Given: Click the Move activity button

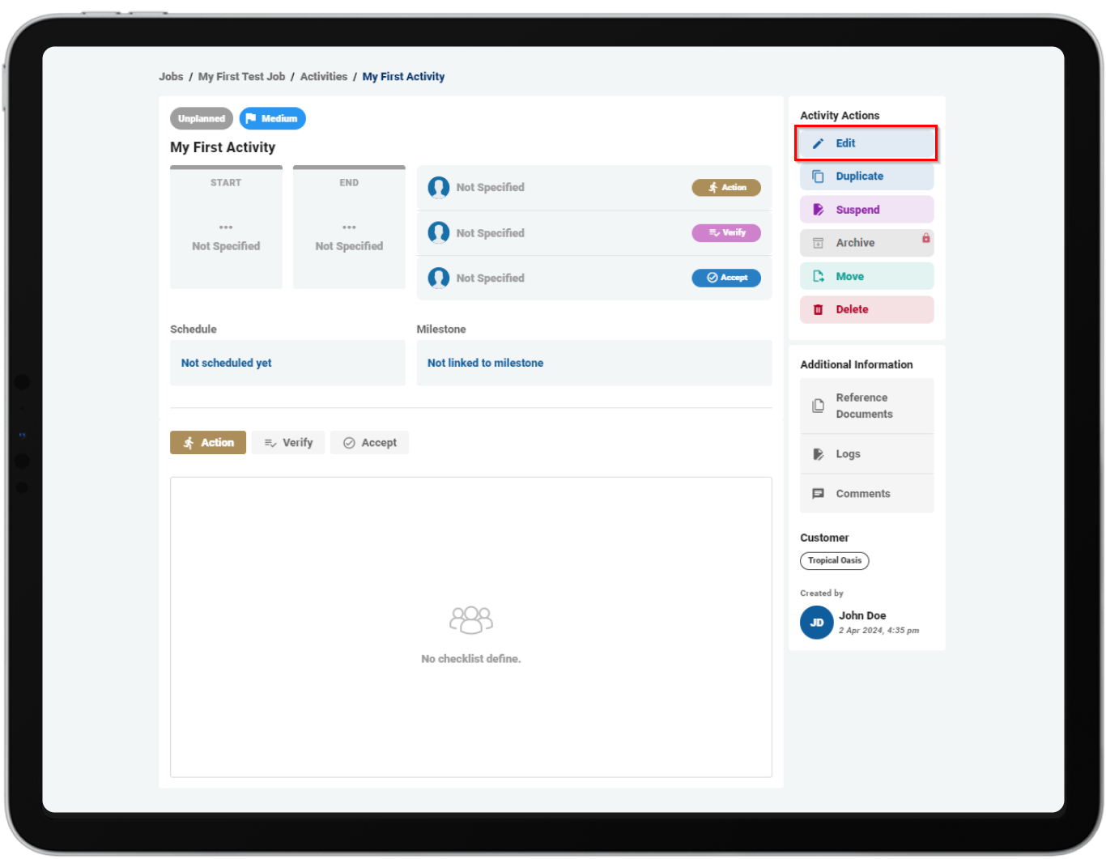Looking at the screenshot, I should tap(866, 276).
